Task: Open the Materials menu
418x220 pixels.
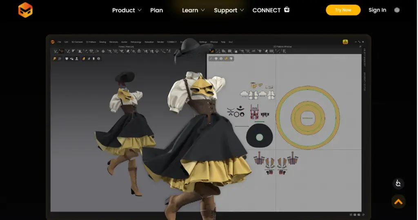Action: (x=113, y=42)
